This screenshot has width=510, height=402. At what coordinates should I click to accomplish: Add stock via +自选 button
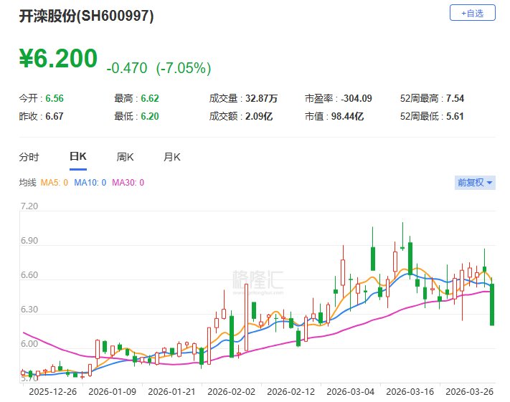[472, 13]
